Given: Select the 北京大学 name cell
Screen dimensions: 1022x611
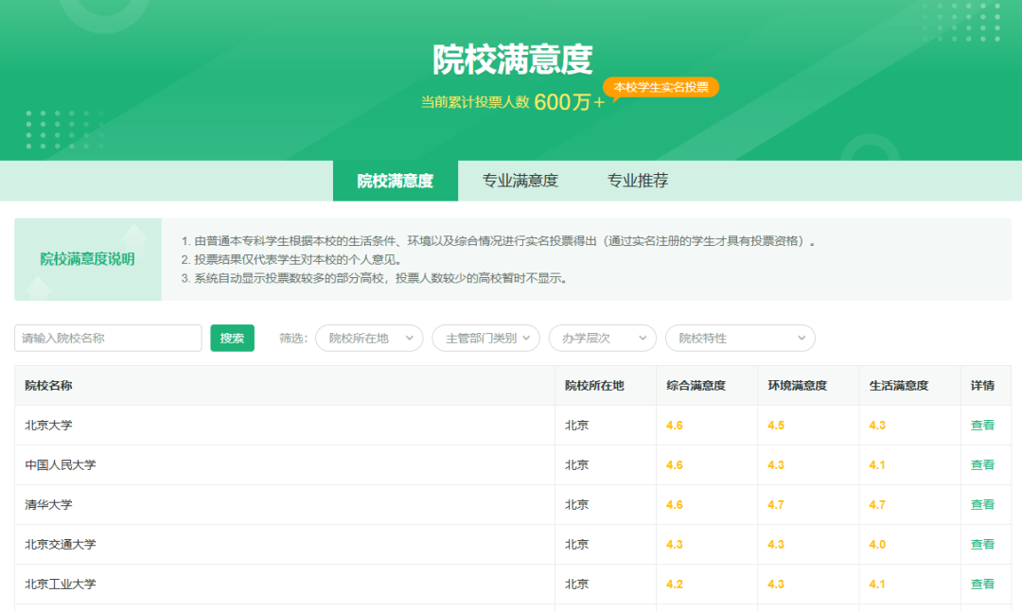Looking at the screenshot, I should click(x=285, y=426).
